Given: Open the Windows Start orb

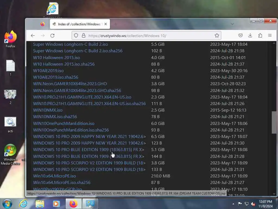Looking at the screenshot, I should [7, 204].
